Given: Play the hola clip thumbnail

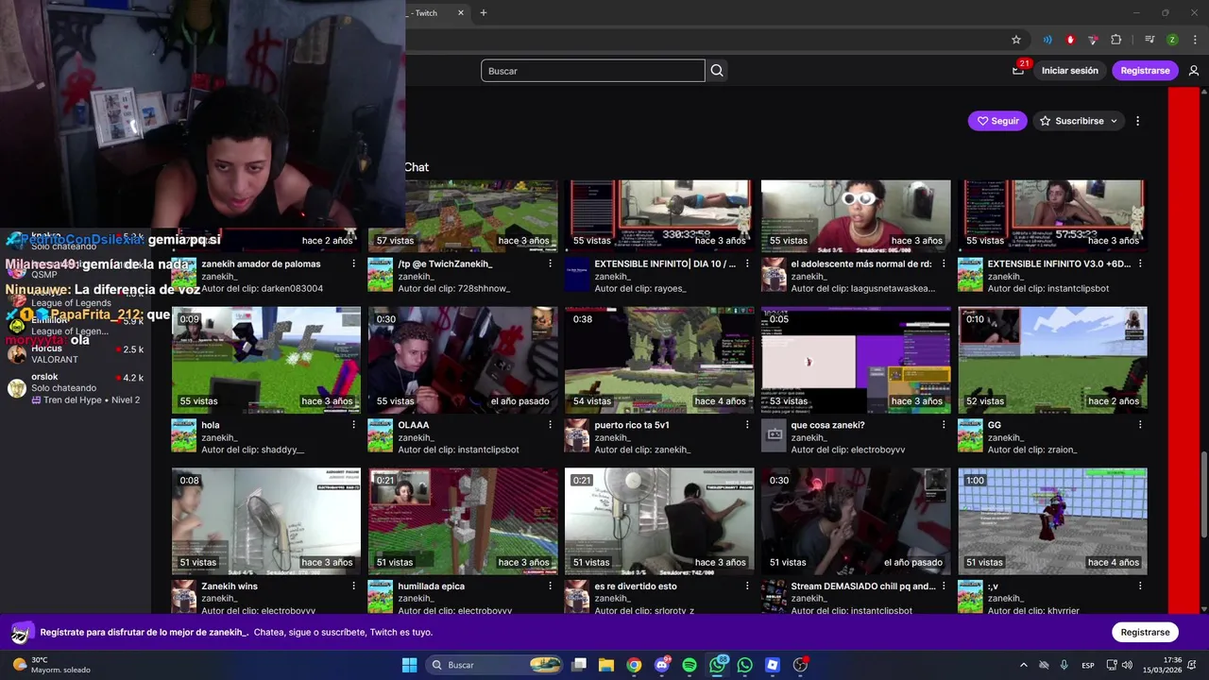Looking at the screenshot, I should pyautogui.click(x=266, y=360).
